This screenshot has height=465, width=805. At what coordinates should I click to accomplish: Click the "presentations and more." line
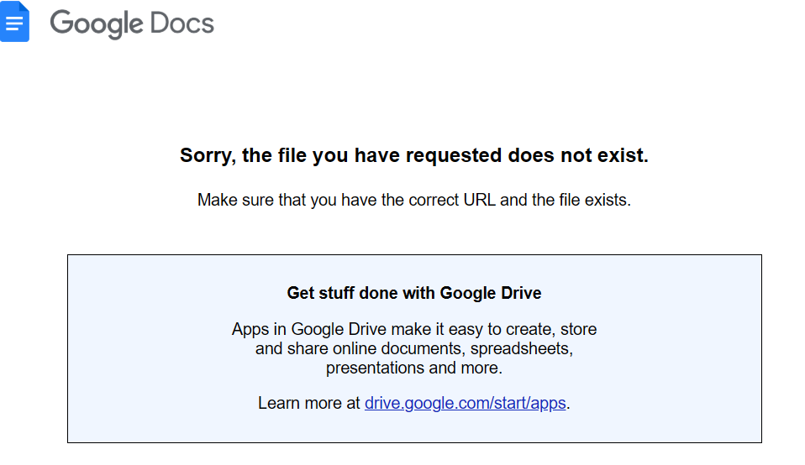coord(414,368)
